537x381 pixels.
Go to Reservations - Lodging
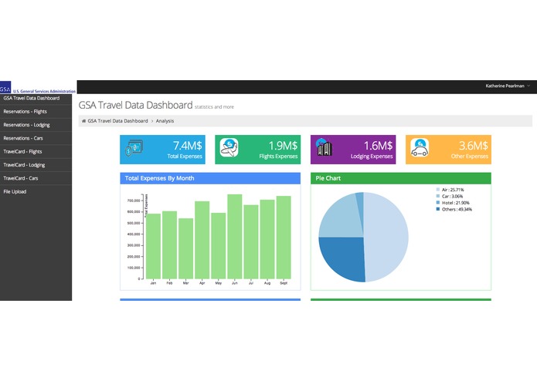pyautogui.click(x=36, y=125)
